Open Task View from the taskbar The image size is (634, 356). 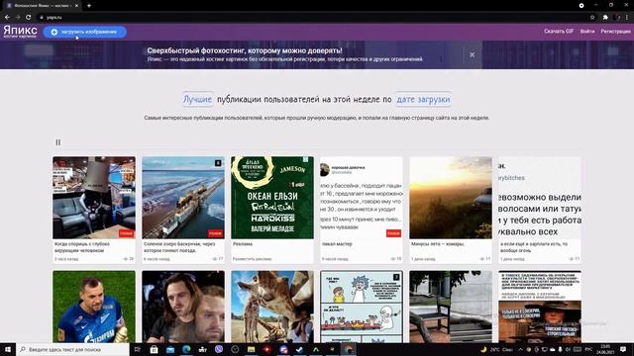[138, 349]
